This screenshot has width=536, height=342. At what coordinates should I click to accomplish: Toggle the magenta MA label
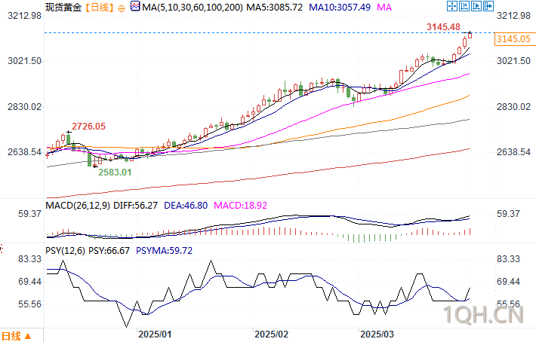(384, 8)
